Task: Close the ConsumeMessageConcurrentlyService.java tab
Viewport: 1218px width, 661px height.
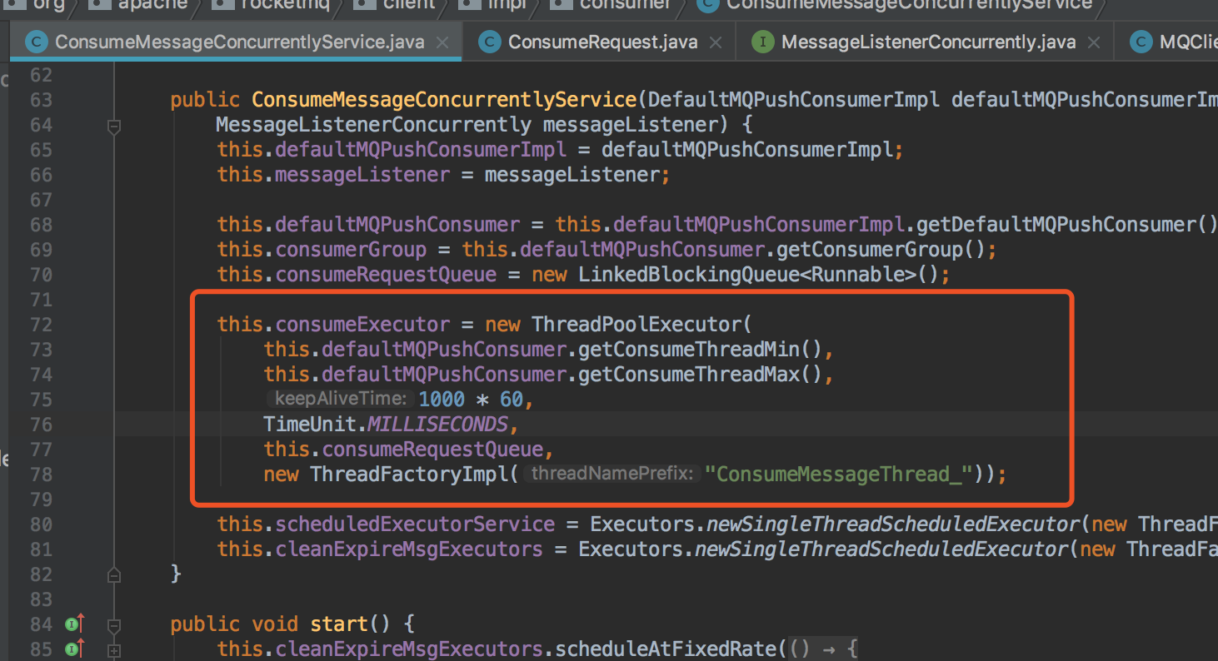Action: 443,42
